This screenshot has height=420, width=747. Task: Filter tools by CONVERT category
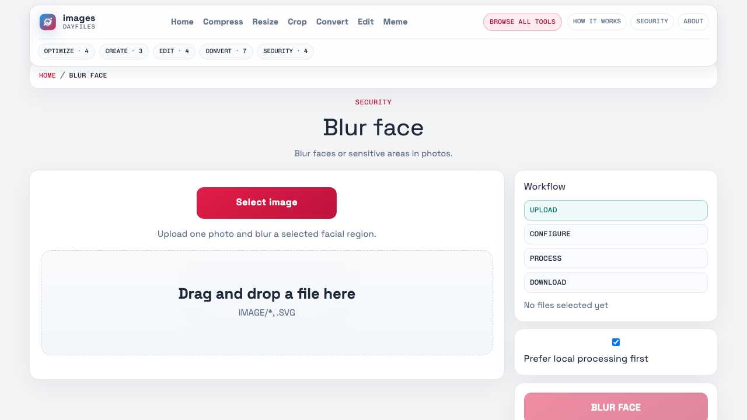point(226,51)
